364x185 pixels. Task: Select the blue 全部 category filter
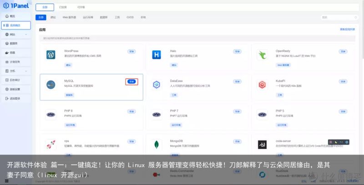[41, 17]
